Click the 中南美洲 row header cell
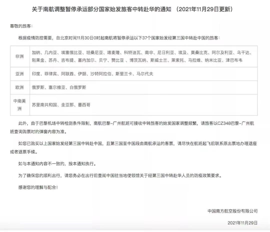270x232 pixels. [x=20, y=105]
